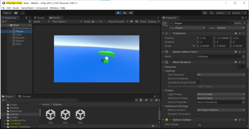Click the Inspector panel lock icon
249x129 pixels.
point(243,18)
